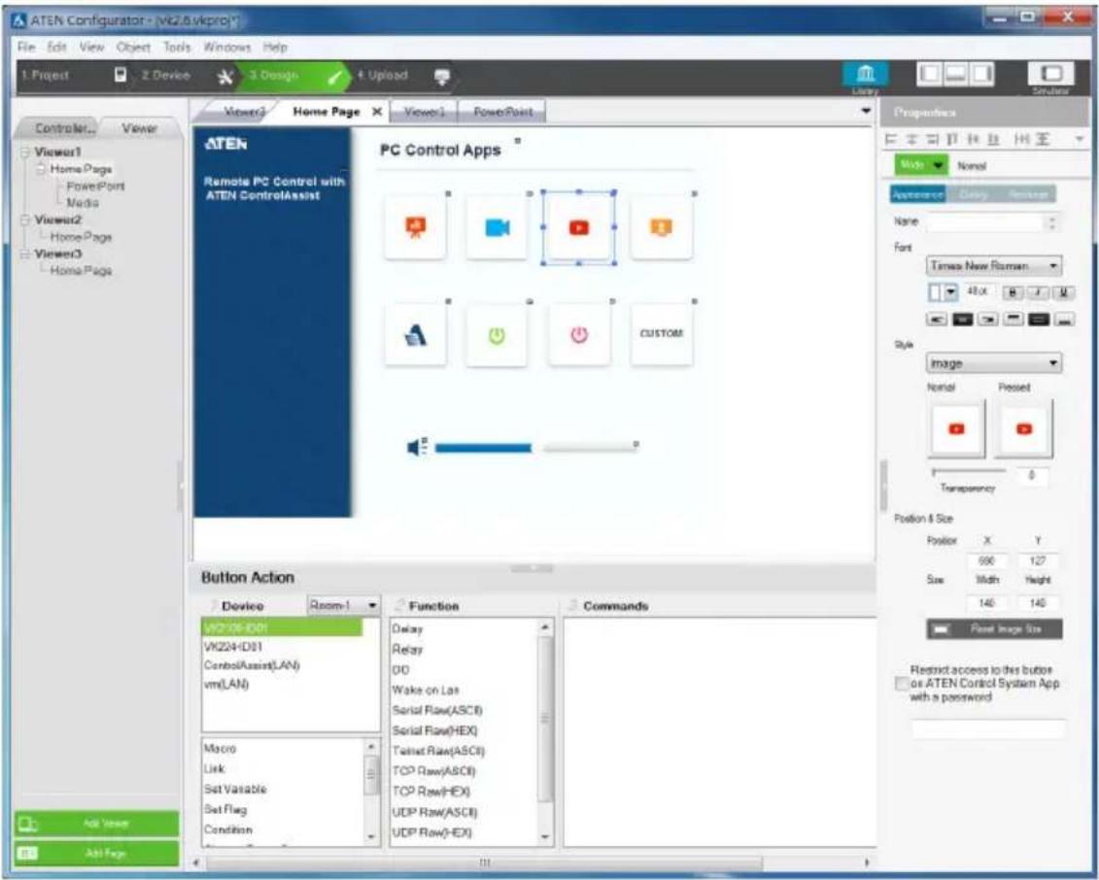Click the Bold font style icon
Image resolution: width=1099 pixels, height=880 pixels.
point(1013,292)
